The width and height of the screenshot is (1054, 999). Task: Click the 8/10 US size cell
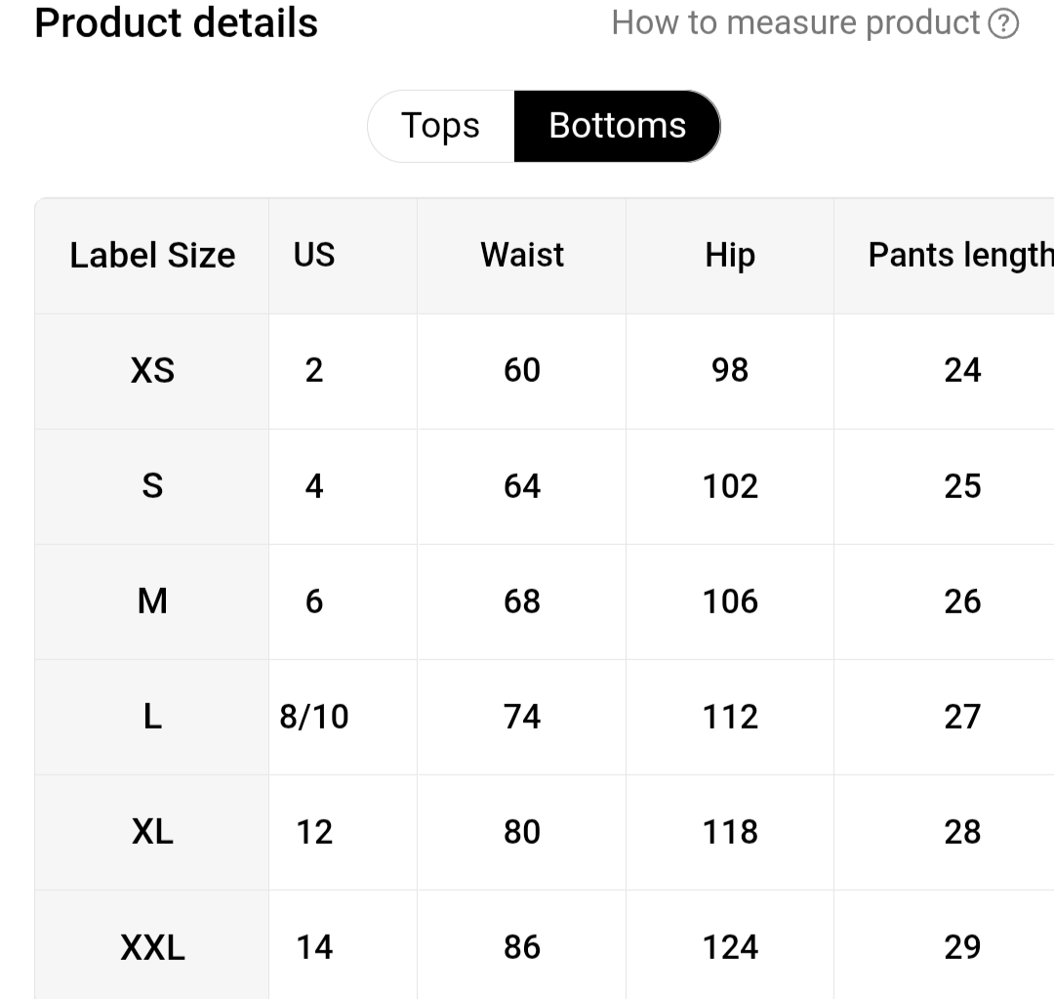point(314,717)
